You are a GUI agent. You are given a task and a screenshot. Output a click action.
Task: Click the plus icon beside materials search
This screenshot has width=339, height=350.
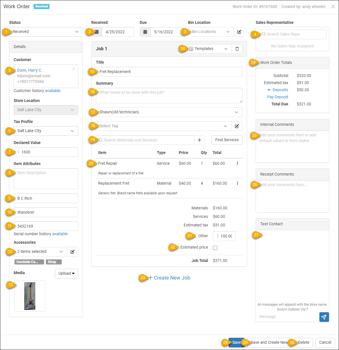(x=199, y=140)
